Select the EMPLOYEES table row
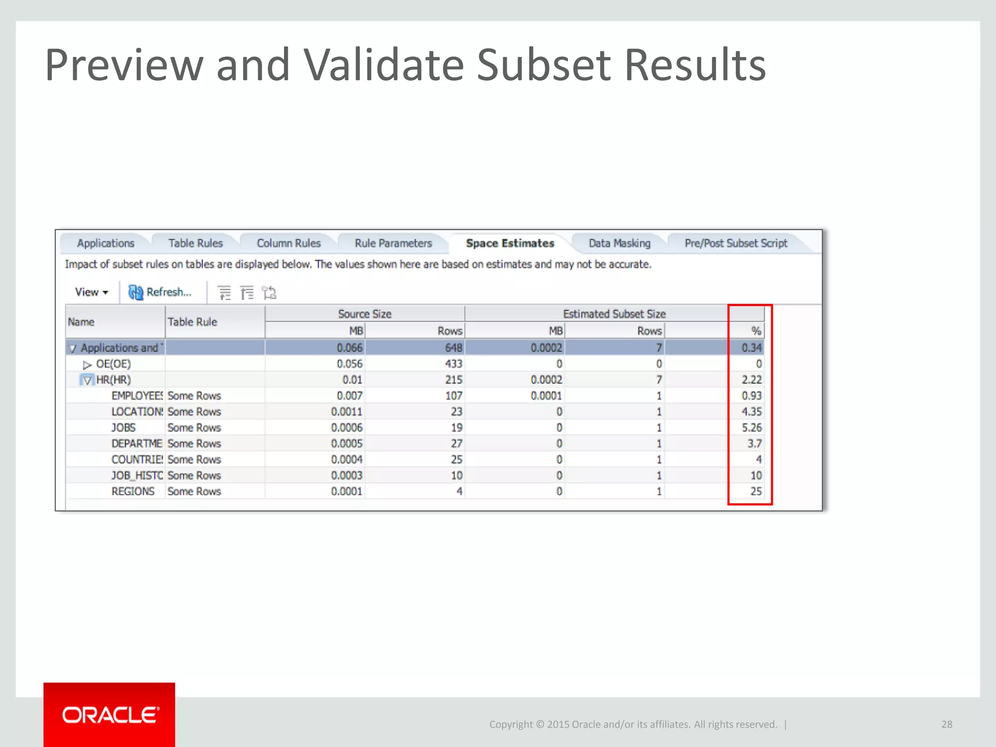996x747 pixels. coord(415,396)
